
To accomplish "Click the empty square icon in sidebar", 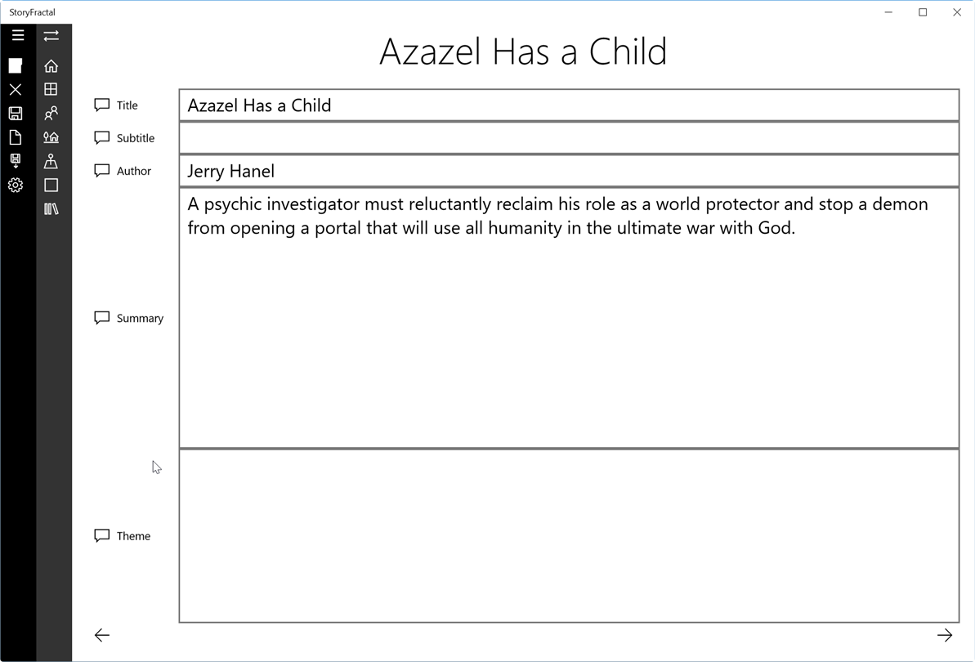I will tap(51, 186).
